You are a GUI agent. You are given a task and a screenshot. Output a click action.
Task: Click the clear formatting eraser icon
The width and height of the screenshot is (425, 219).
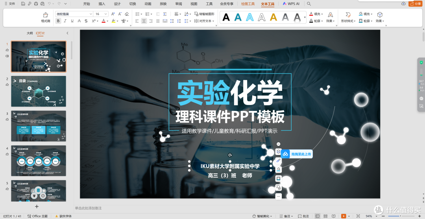point(127,14)
